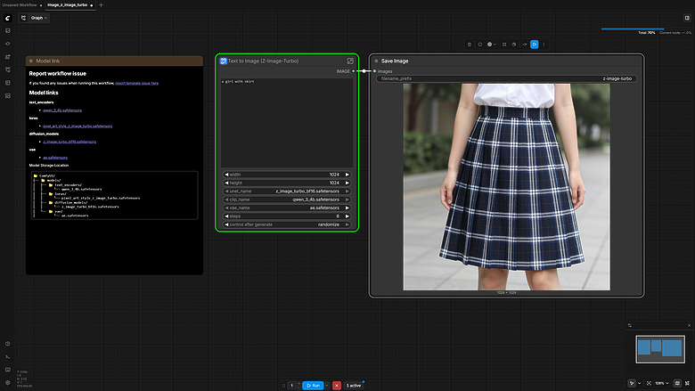The height and width of the screenshot is (391, 695).
Task: Open the z_image_turbo_bf16.safetensors link
Action: click(69, 142)
